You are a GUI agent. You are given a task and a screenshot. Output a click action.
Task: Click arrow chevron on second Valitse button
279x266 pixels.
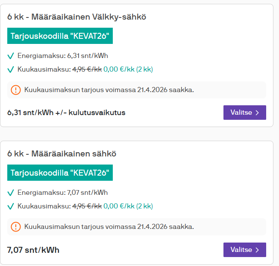[x=257, y=250]
